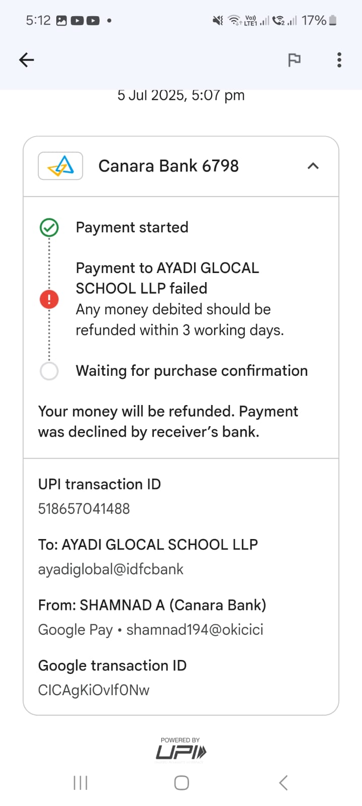
Task: Tap the UPI transaction ID number 518657041488
Action: pos(84,509)
